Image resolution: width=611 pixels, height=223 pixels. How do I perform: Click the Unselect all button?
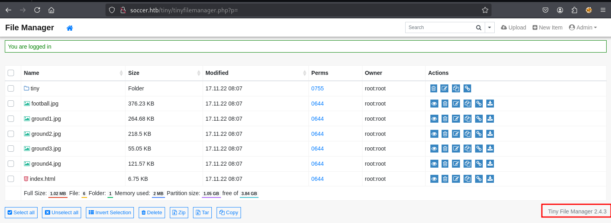point(62,213)
